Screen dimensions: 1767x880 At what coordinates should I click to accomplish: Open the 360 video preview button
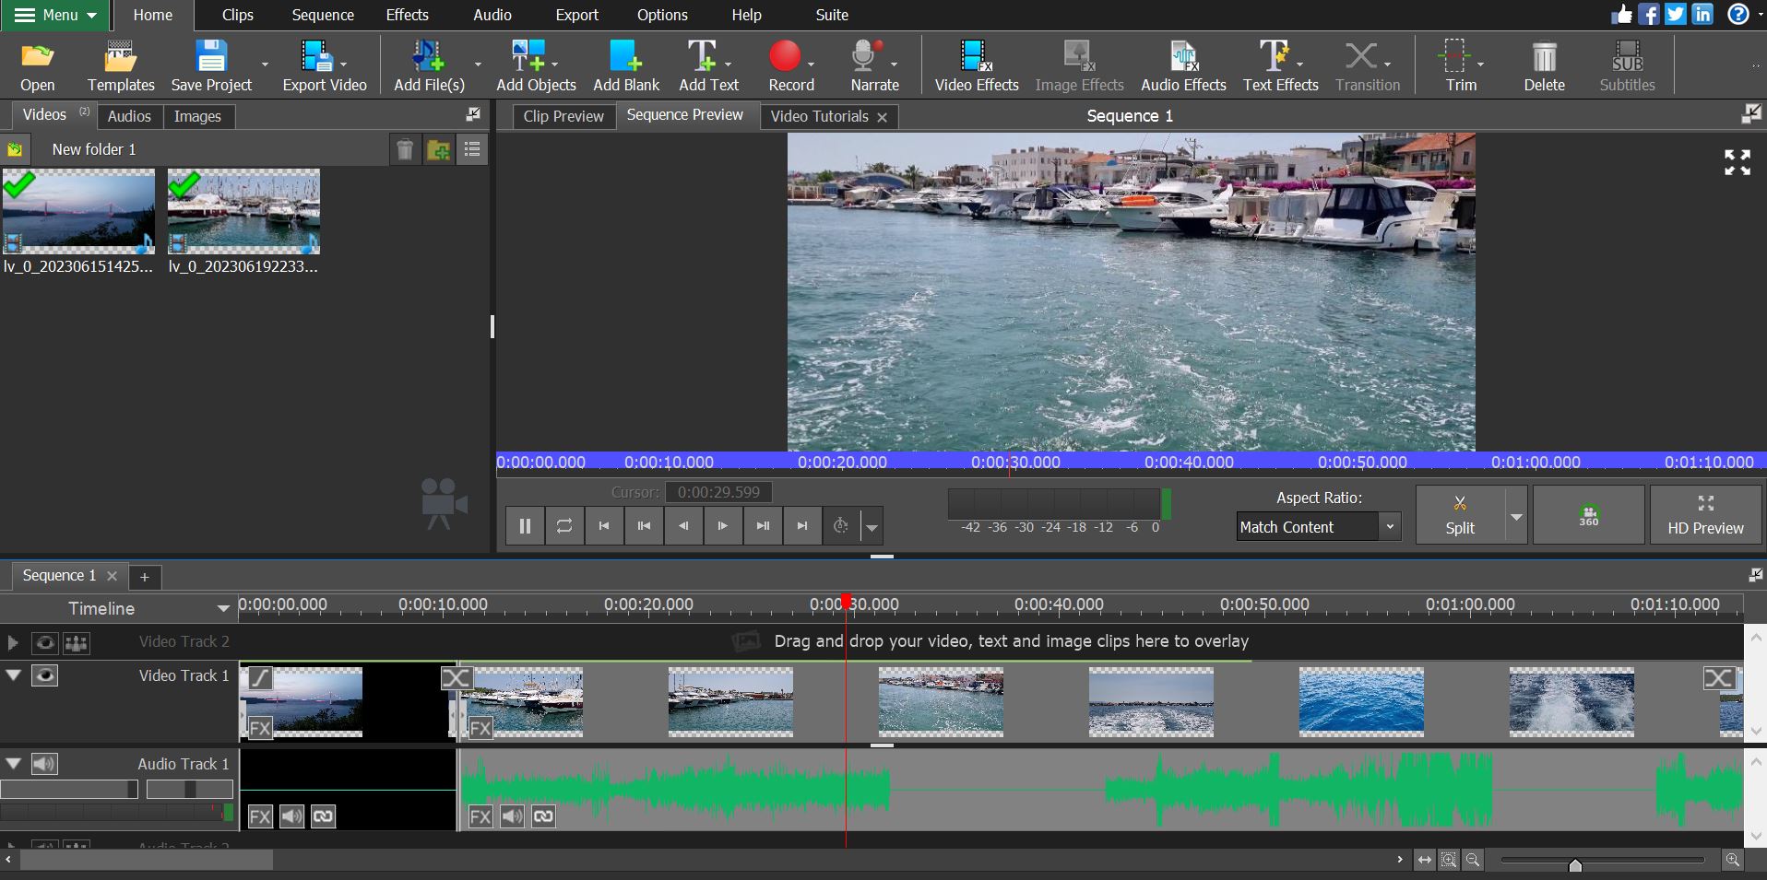(x=1588, y=515)
